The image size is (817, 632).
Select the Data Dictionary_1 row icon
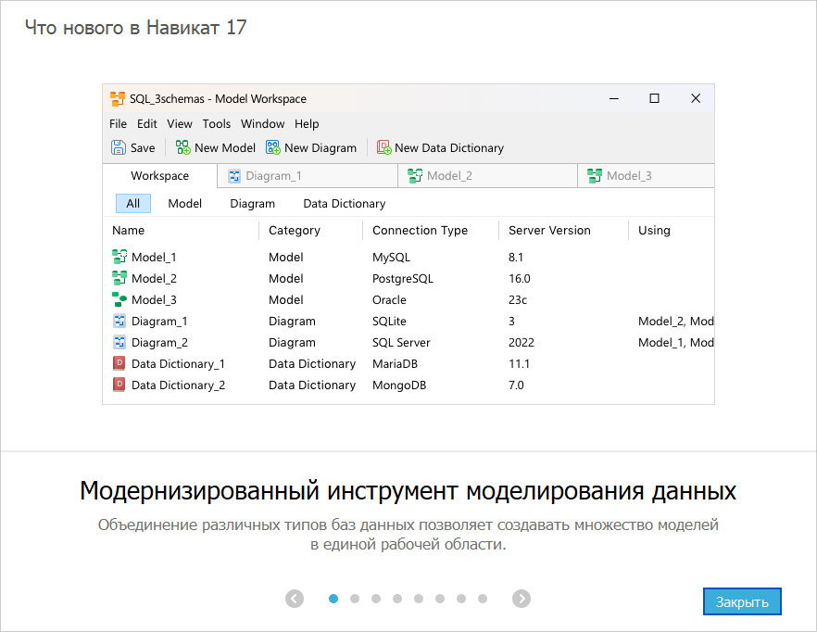click(x=119, y=363)
